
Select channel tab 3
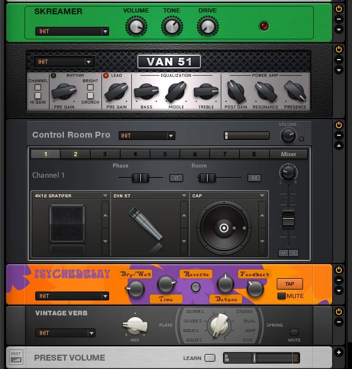105,154
